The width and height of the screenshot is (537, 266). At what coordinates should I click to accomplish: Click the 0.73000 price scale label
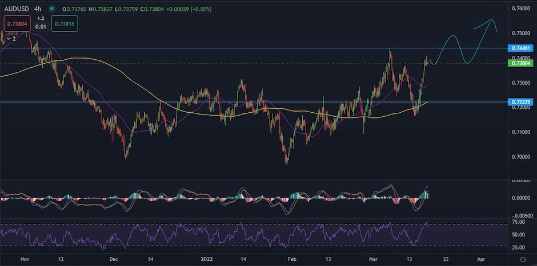(x=521, y=83)
